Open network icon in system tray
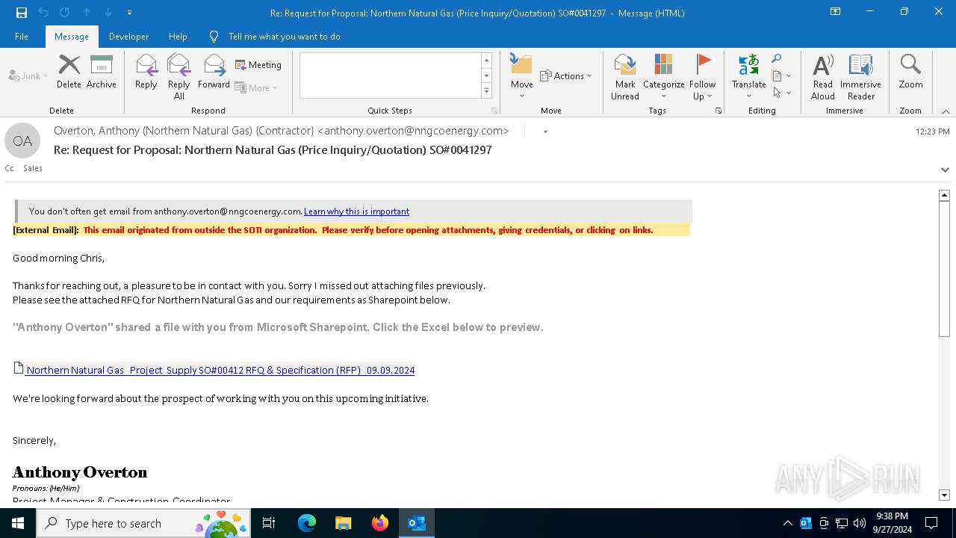 (842, 523)
